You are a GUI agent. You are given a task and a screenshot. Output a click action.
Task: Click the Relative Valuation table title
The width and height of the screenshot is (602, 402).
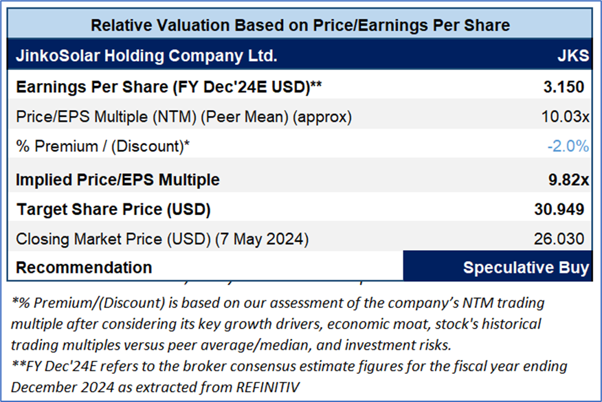[x=300, y=26]
